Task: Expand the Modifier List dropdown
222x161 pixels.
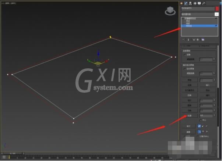Action: 216,14
